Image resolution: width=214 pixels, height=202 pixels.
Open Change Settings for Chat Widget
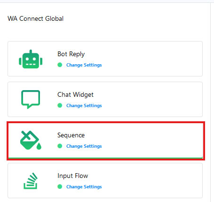pyautogui.click(x=84, y=106)
